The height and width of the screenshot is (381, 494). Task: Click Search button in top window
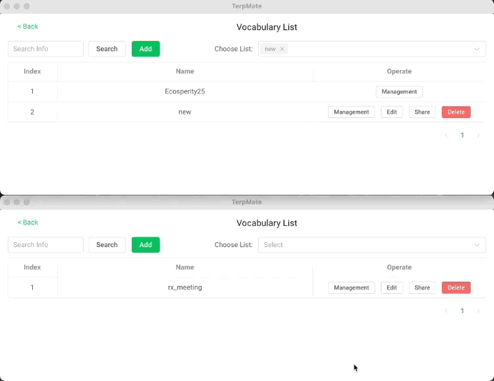[x=107, y=49]
